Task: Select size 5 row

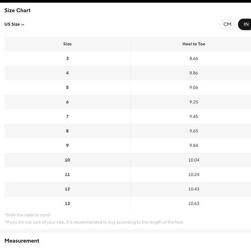Action: pyautogui.click(x=128, y=87)
